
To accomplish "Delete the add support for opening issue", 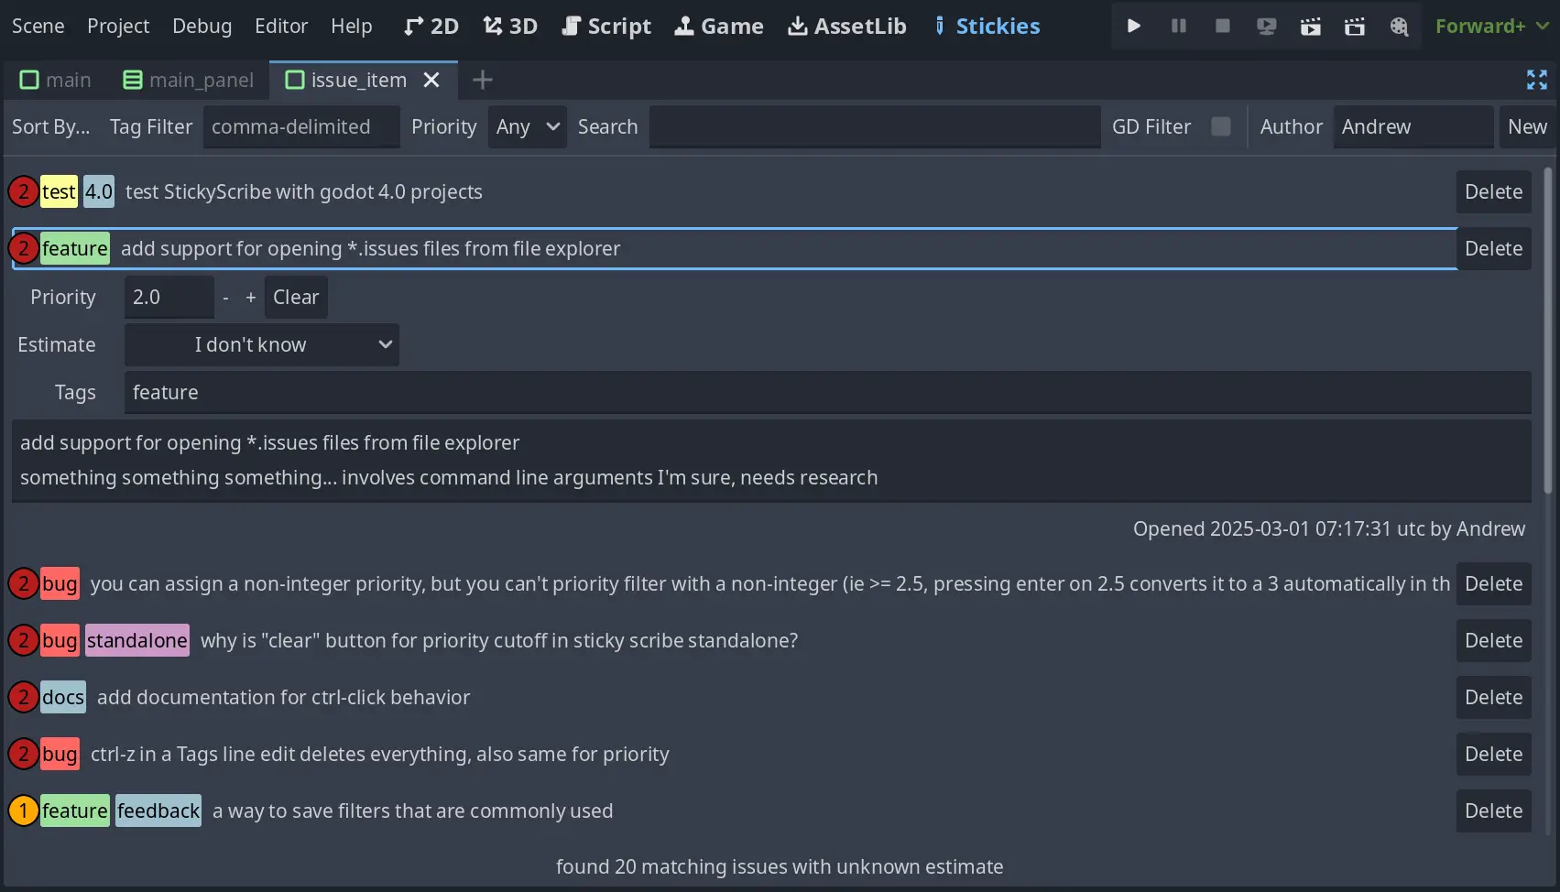I will (1493, 248).
